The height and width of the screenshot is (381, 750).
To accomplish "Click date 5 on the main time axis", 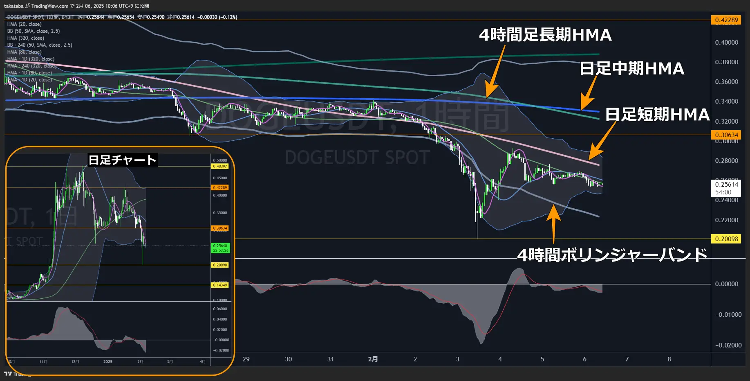I will pyautogui.click(x=542, y=359).
